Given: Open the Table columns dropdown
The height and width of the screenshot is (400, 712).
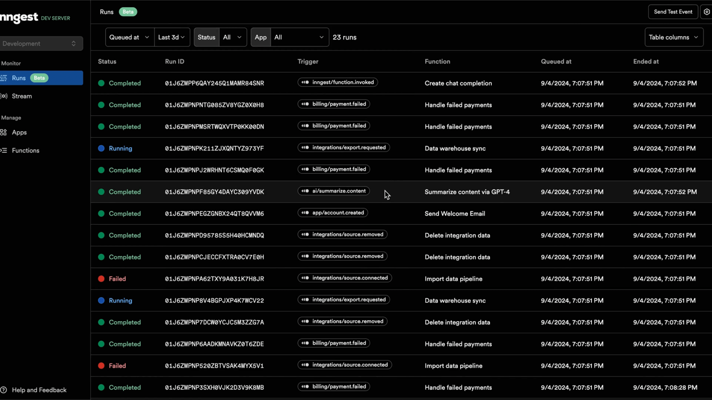Looking at the screenshot, I should (x=674, y=37).
